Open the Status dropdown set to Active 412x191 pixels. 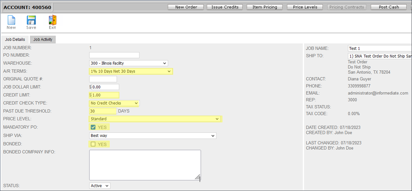click(x=100, y=185)
